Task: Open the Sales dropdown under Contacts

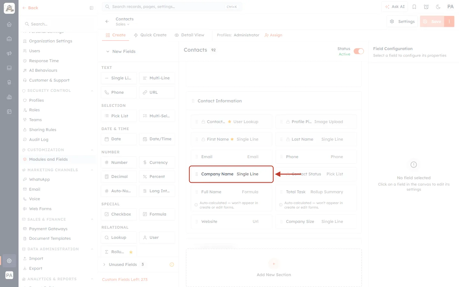Action: point(122,24)
